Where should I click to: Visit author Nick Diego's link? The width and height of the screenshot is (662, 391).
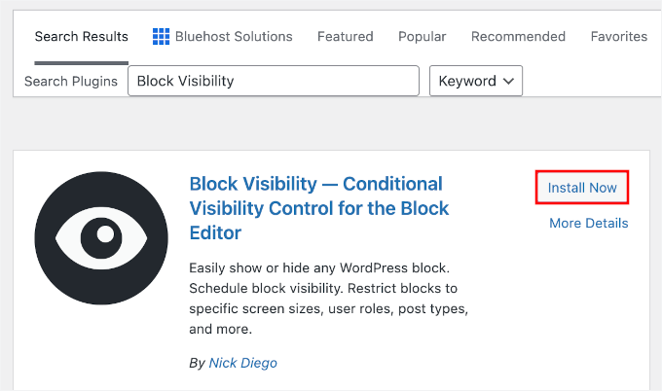[242, 363]
